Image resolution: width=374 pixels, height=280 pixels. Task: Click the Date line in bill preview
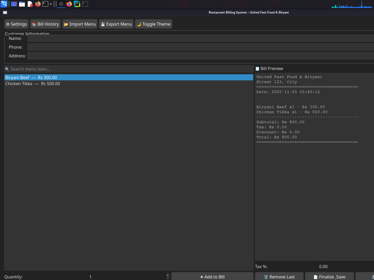[x=288, y=92]
